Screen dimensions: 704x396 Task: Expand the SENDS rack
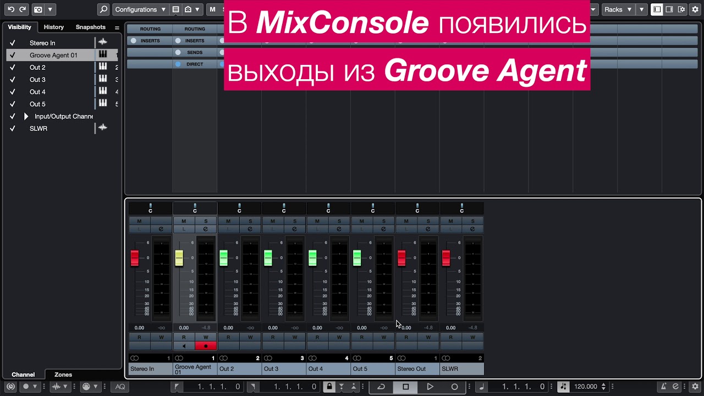point(194,52)
